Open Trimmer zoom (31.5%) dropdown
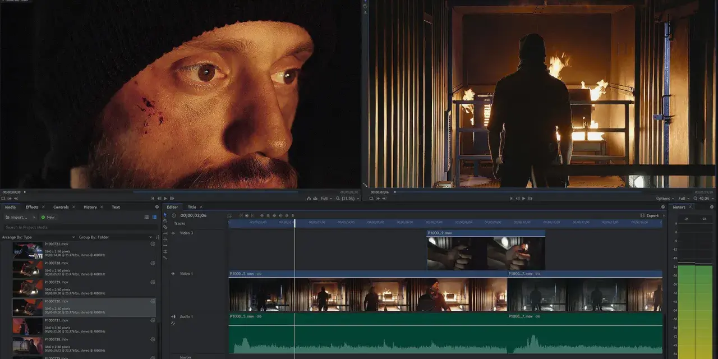718x359 pixels. [351, 199]
